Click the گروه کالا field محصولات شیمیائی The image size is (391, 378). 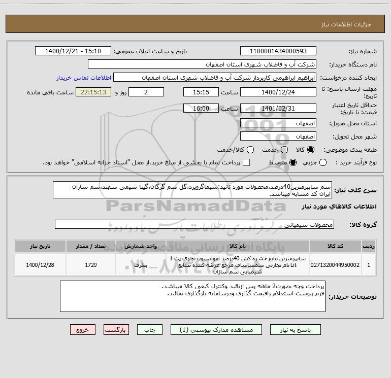pos(194,224)
